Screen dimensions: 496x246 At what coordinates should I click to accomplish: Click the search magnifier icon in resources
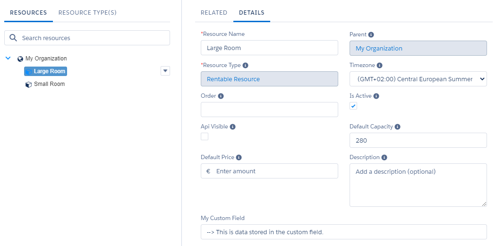coord(13,38)
